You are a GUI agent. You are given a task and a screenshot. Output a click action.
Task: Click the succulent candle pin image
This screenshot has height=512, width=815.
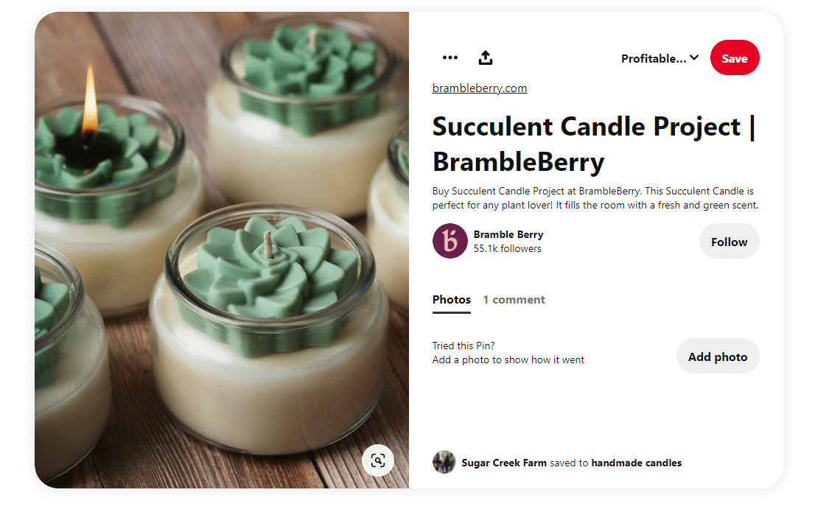(x=221, y=250)
